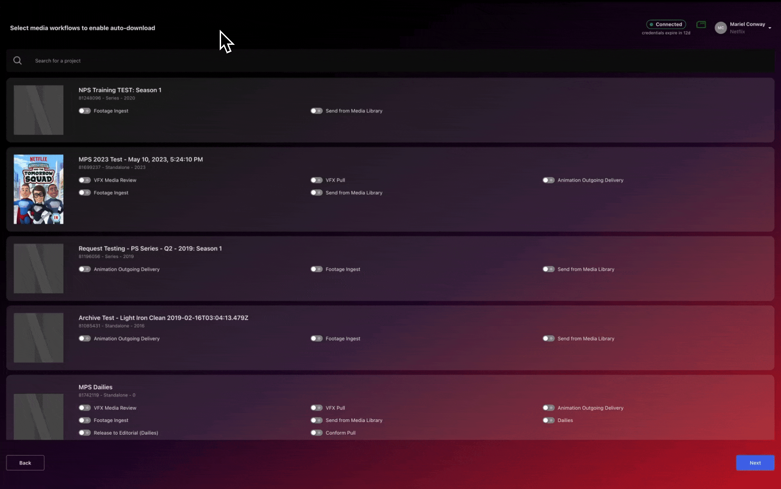
Task: Enable Conform Pull for MPS Dailies
Action: pyautogui.click(x=317, y=432)
